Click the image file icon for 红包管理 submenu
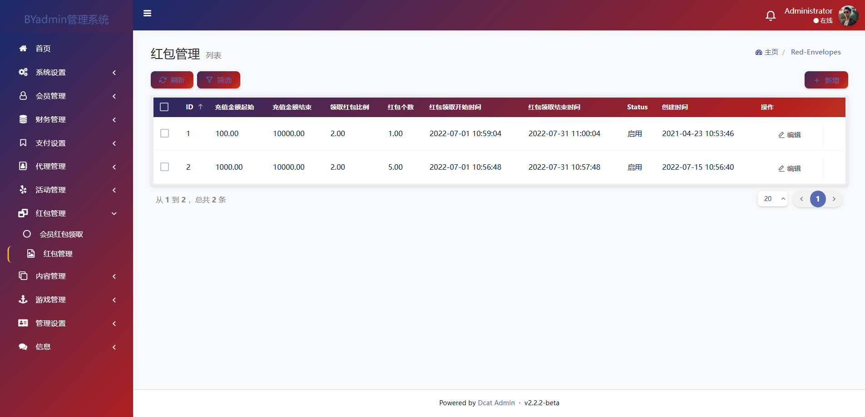Viewport: 865px width, 417px height. (31, 253)
